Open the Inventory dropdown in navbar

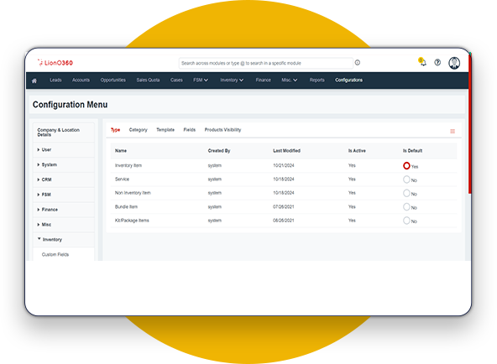tap(232, 80)
